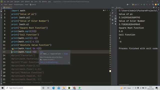160x90 pixels.
Task: Open the Edit menu
Action: [8, 1]
